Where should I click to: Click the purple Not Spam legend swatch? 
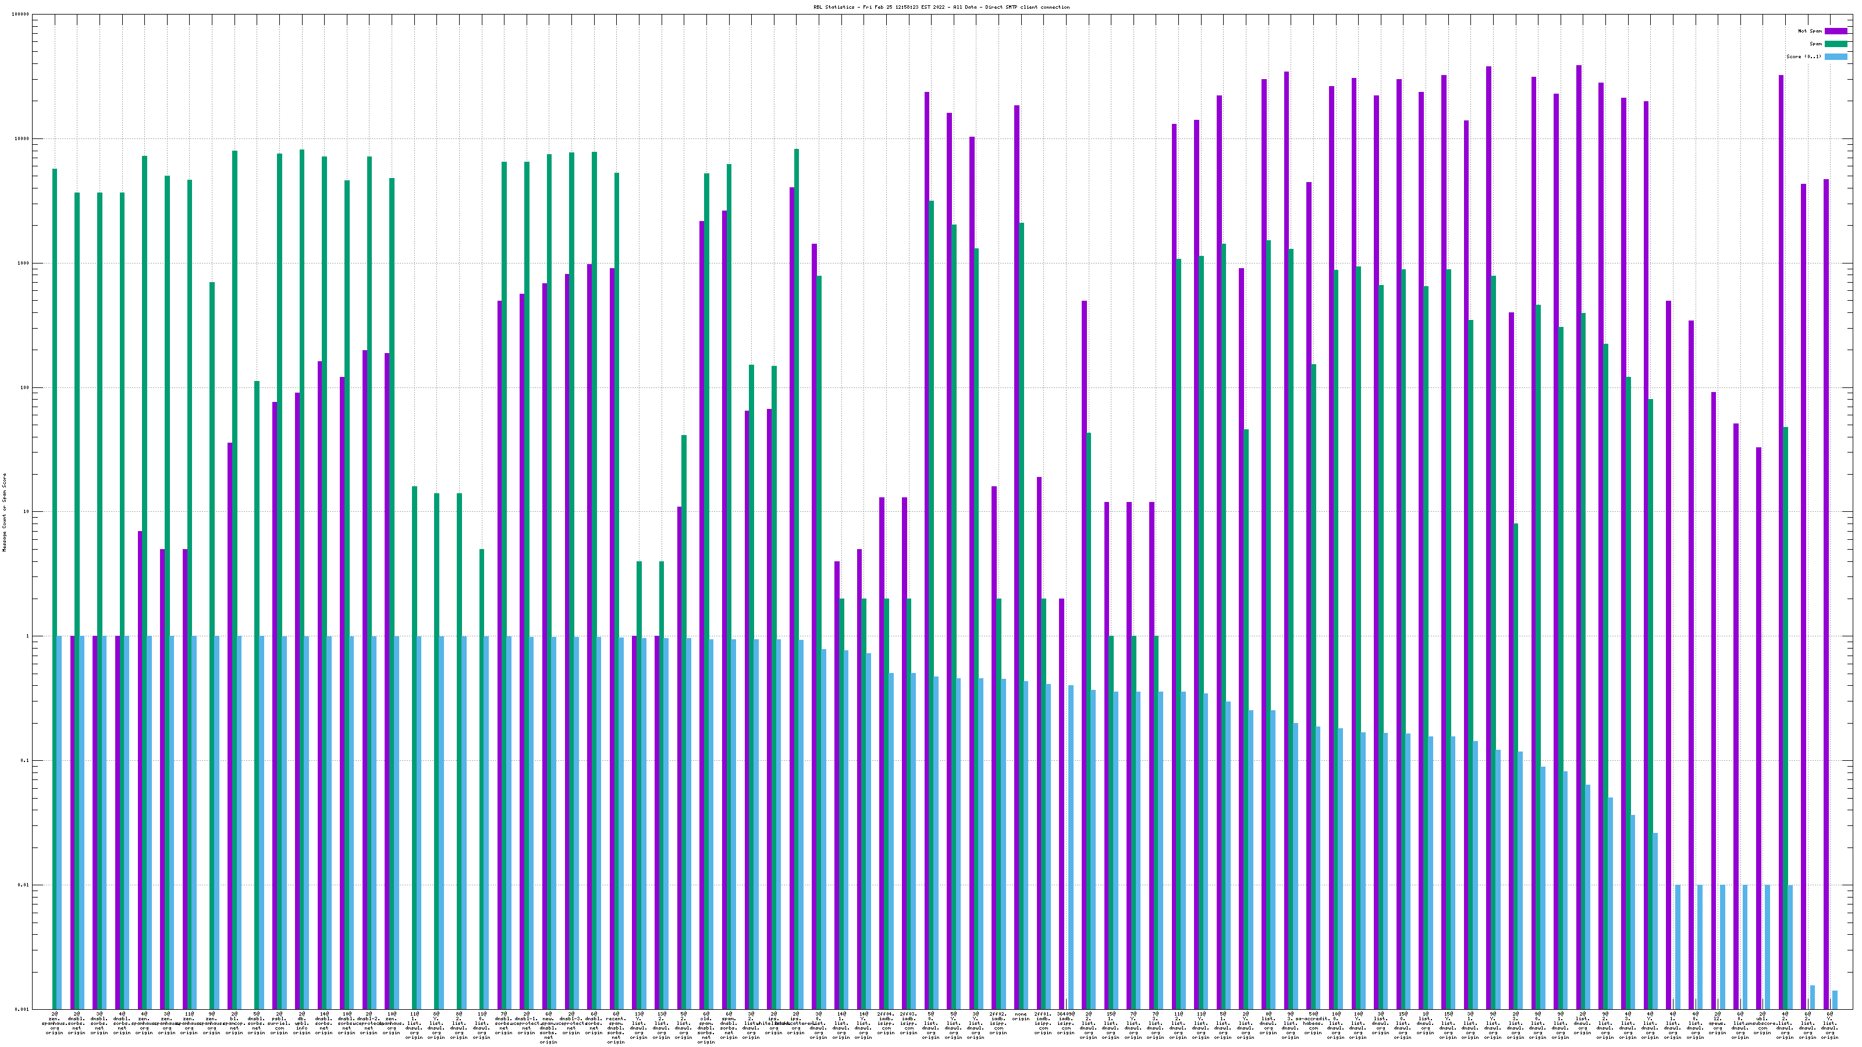coord(1836,31)
